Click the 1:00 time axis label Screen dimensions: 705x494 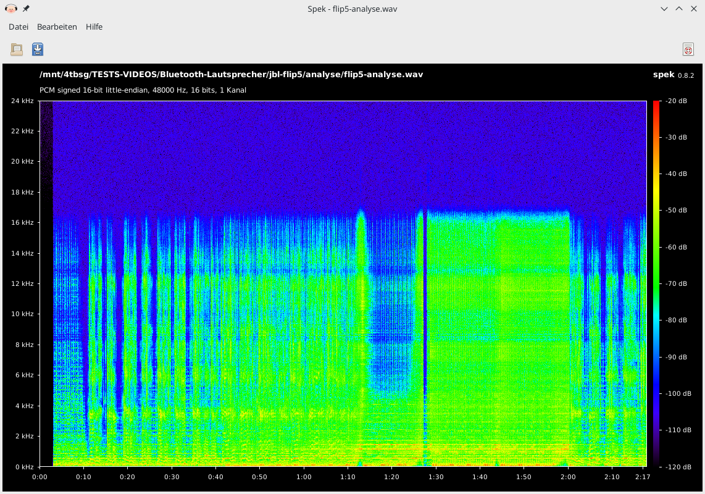click(x=304, y=477)
